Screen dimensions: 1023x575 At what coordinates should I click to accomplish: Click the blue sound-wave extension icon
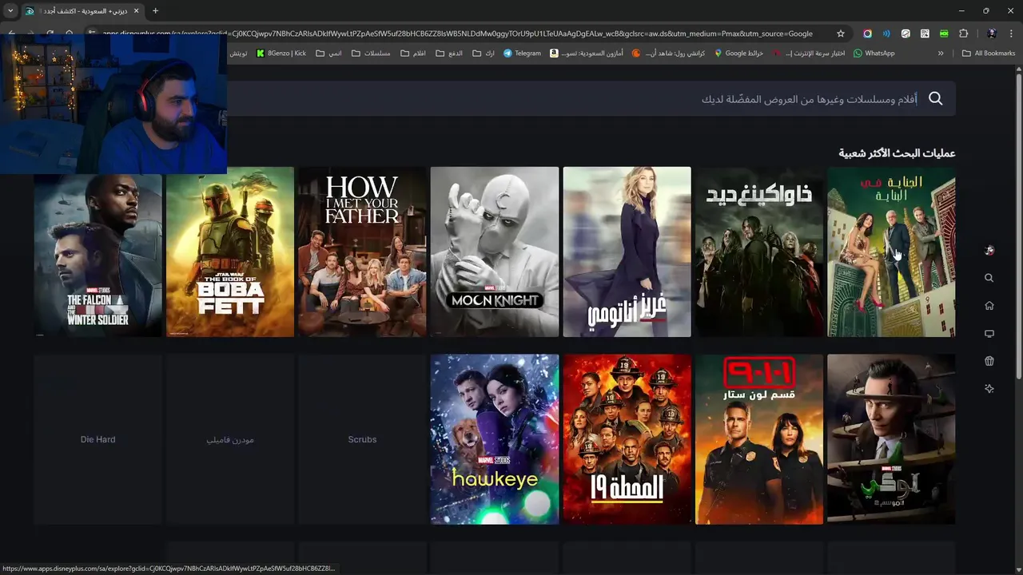click(886, 34)
